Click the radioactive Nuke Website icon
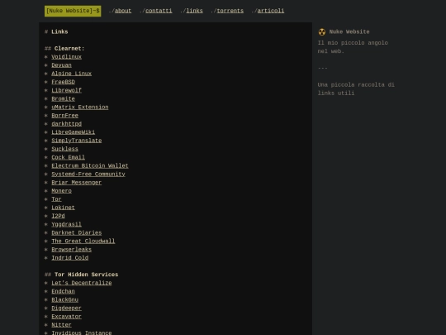Viewport: 446px width, 335px height. coord(322,32)
